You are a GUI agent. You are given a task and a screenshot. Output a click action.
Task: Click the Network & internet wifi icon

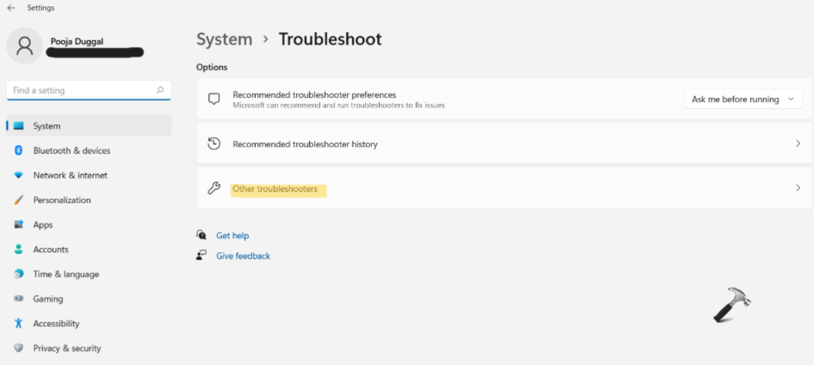[19, 175]
